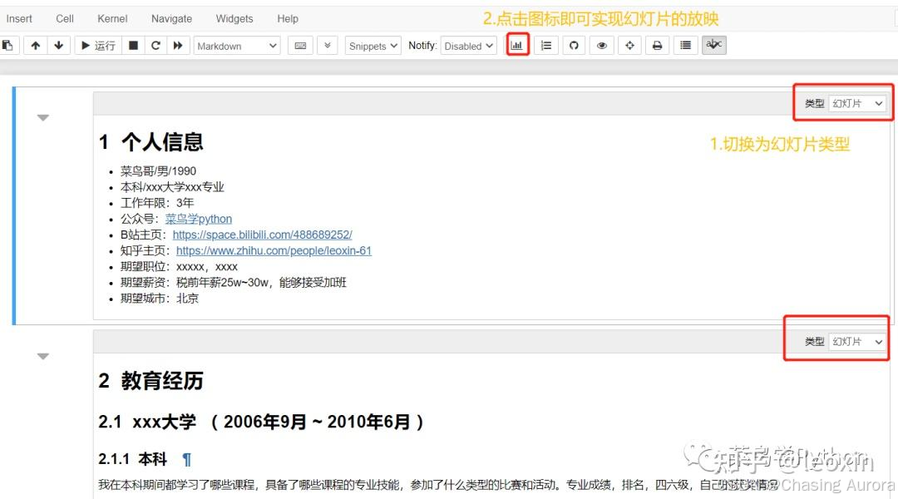Launch the slideshow via the bar chart icon

point(517,46)
